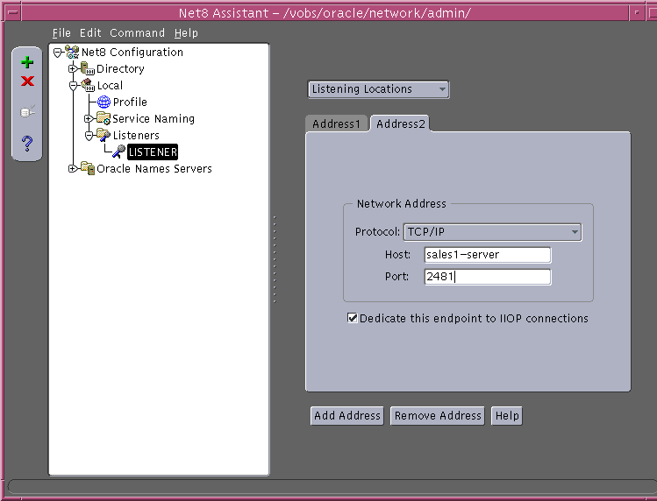This screenshot has height=501, width=657.
Task: Collapse the Listeners tree node
Action: coord(89,136)
